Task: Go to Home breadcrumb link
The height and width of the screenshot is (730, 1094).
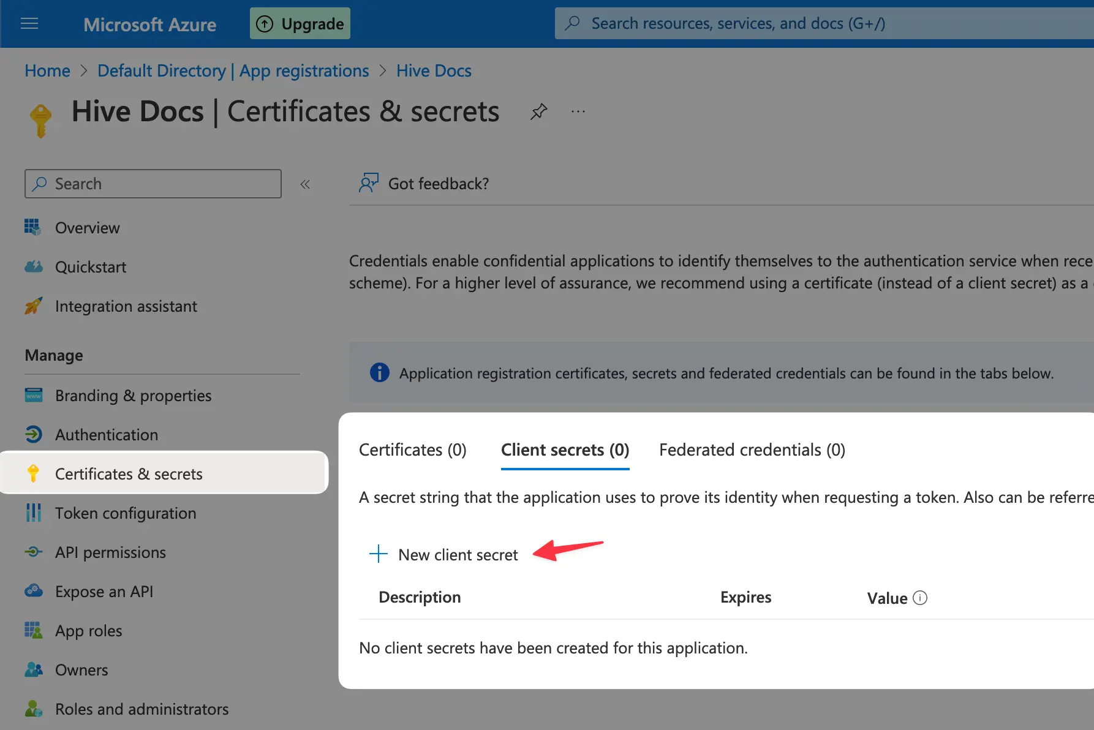Action: click(x=47, y=71)
